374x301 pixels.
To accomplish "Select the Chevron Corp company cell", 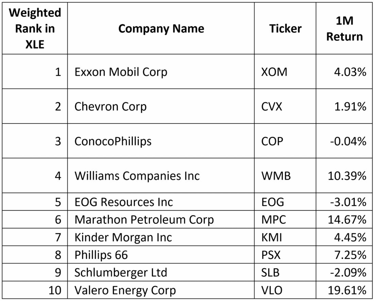I will (111, 107).
